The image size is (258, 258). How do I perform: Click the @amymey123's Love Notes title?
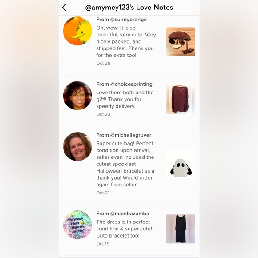(129, 8)
